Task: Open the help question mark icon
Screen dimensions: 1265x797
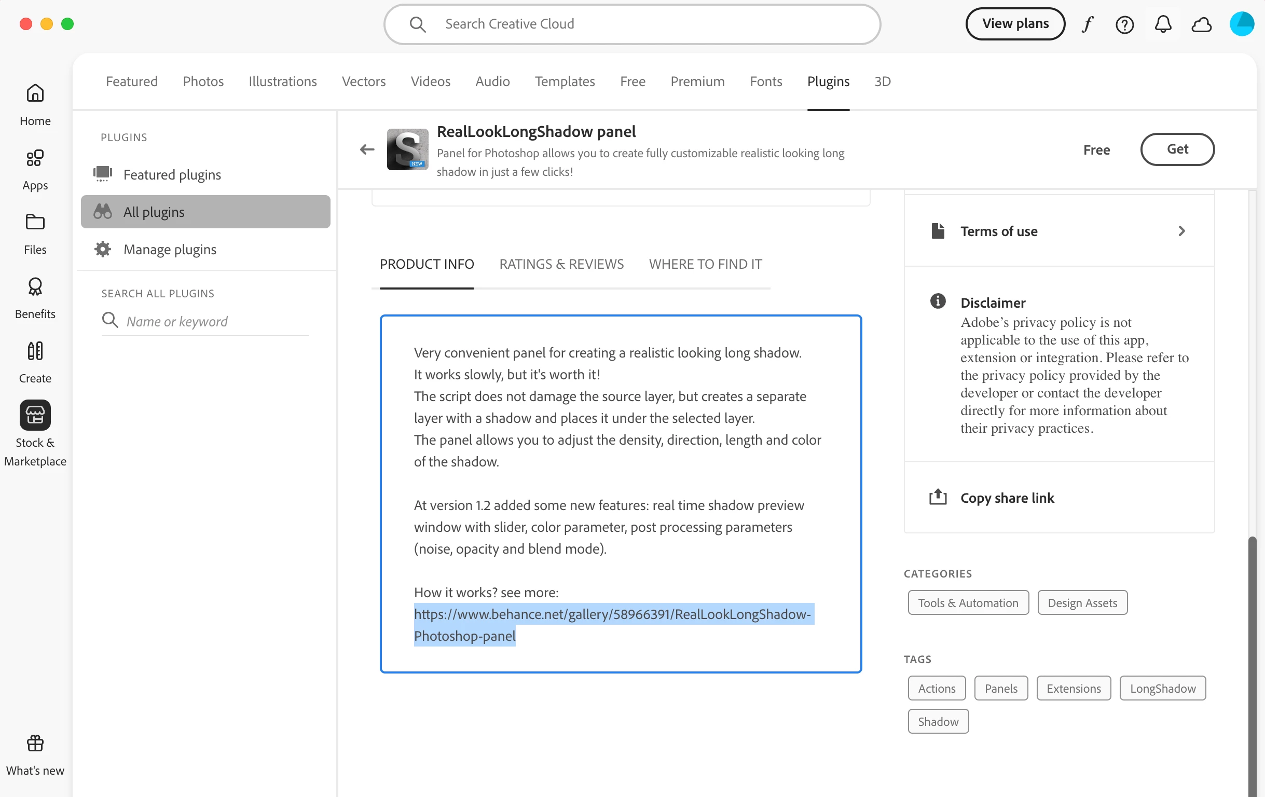Action: coord(1124,24)
